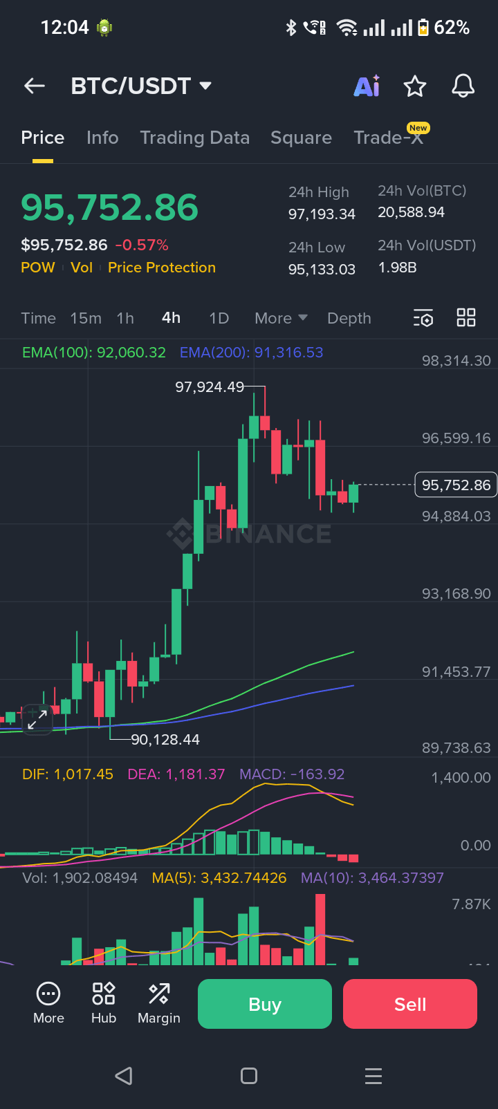Tap the DEA value label
Image resolution: width=498 pixels, height=1109 pixels.
click(176, 774)
